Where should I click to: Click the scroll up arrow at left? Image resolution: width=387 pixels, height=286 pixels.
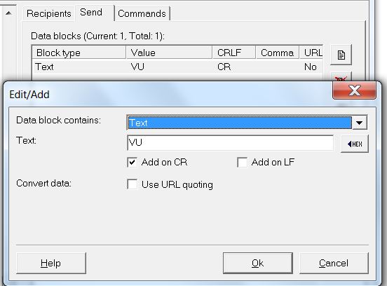(x=8, y=13)
